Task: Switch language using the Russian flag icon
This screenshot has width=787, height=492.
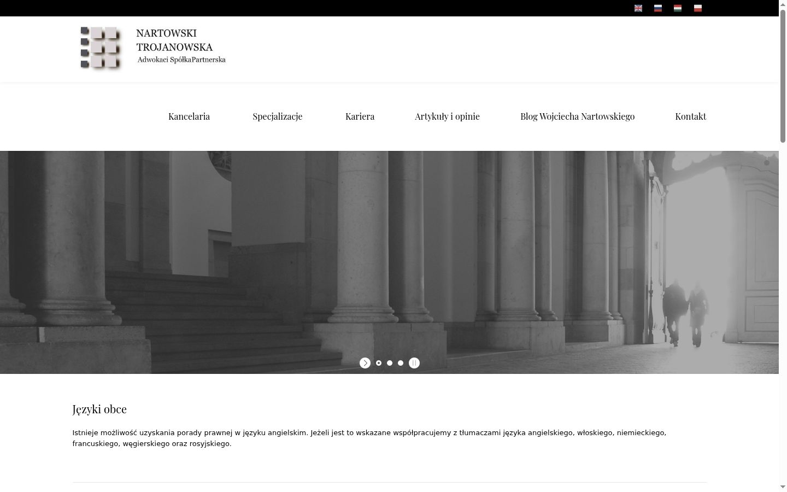Action: pos(658,8)
